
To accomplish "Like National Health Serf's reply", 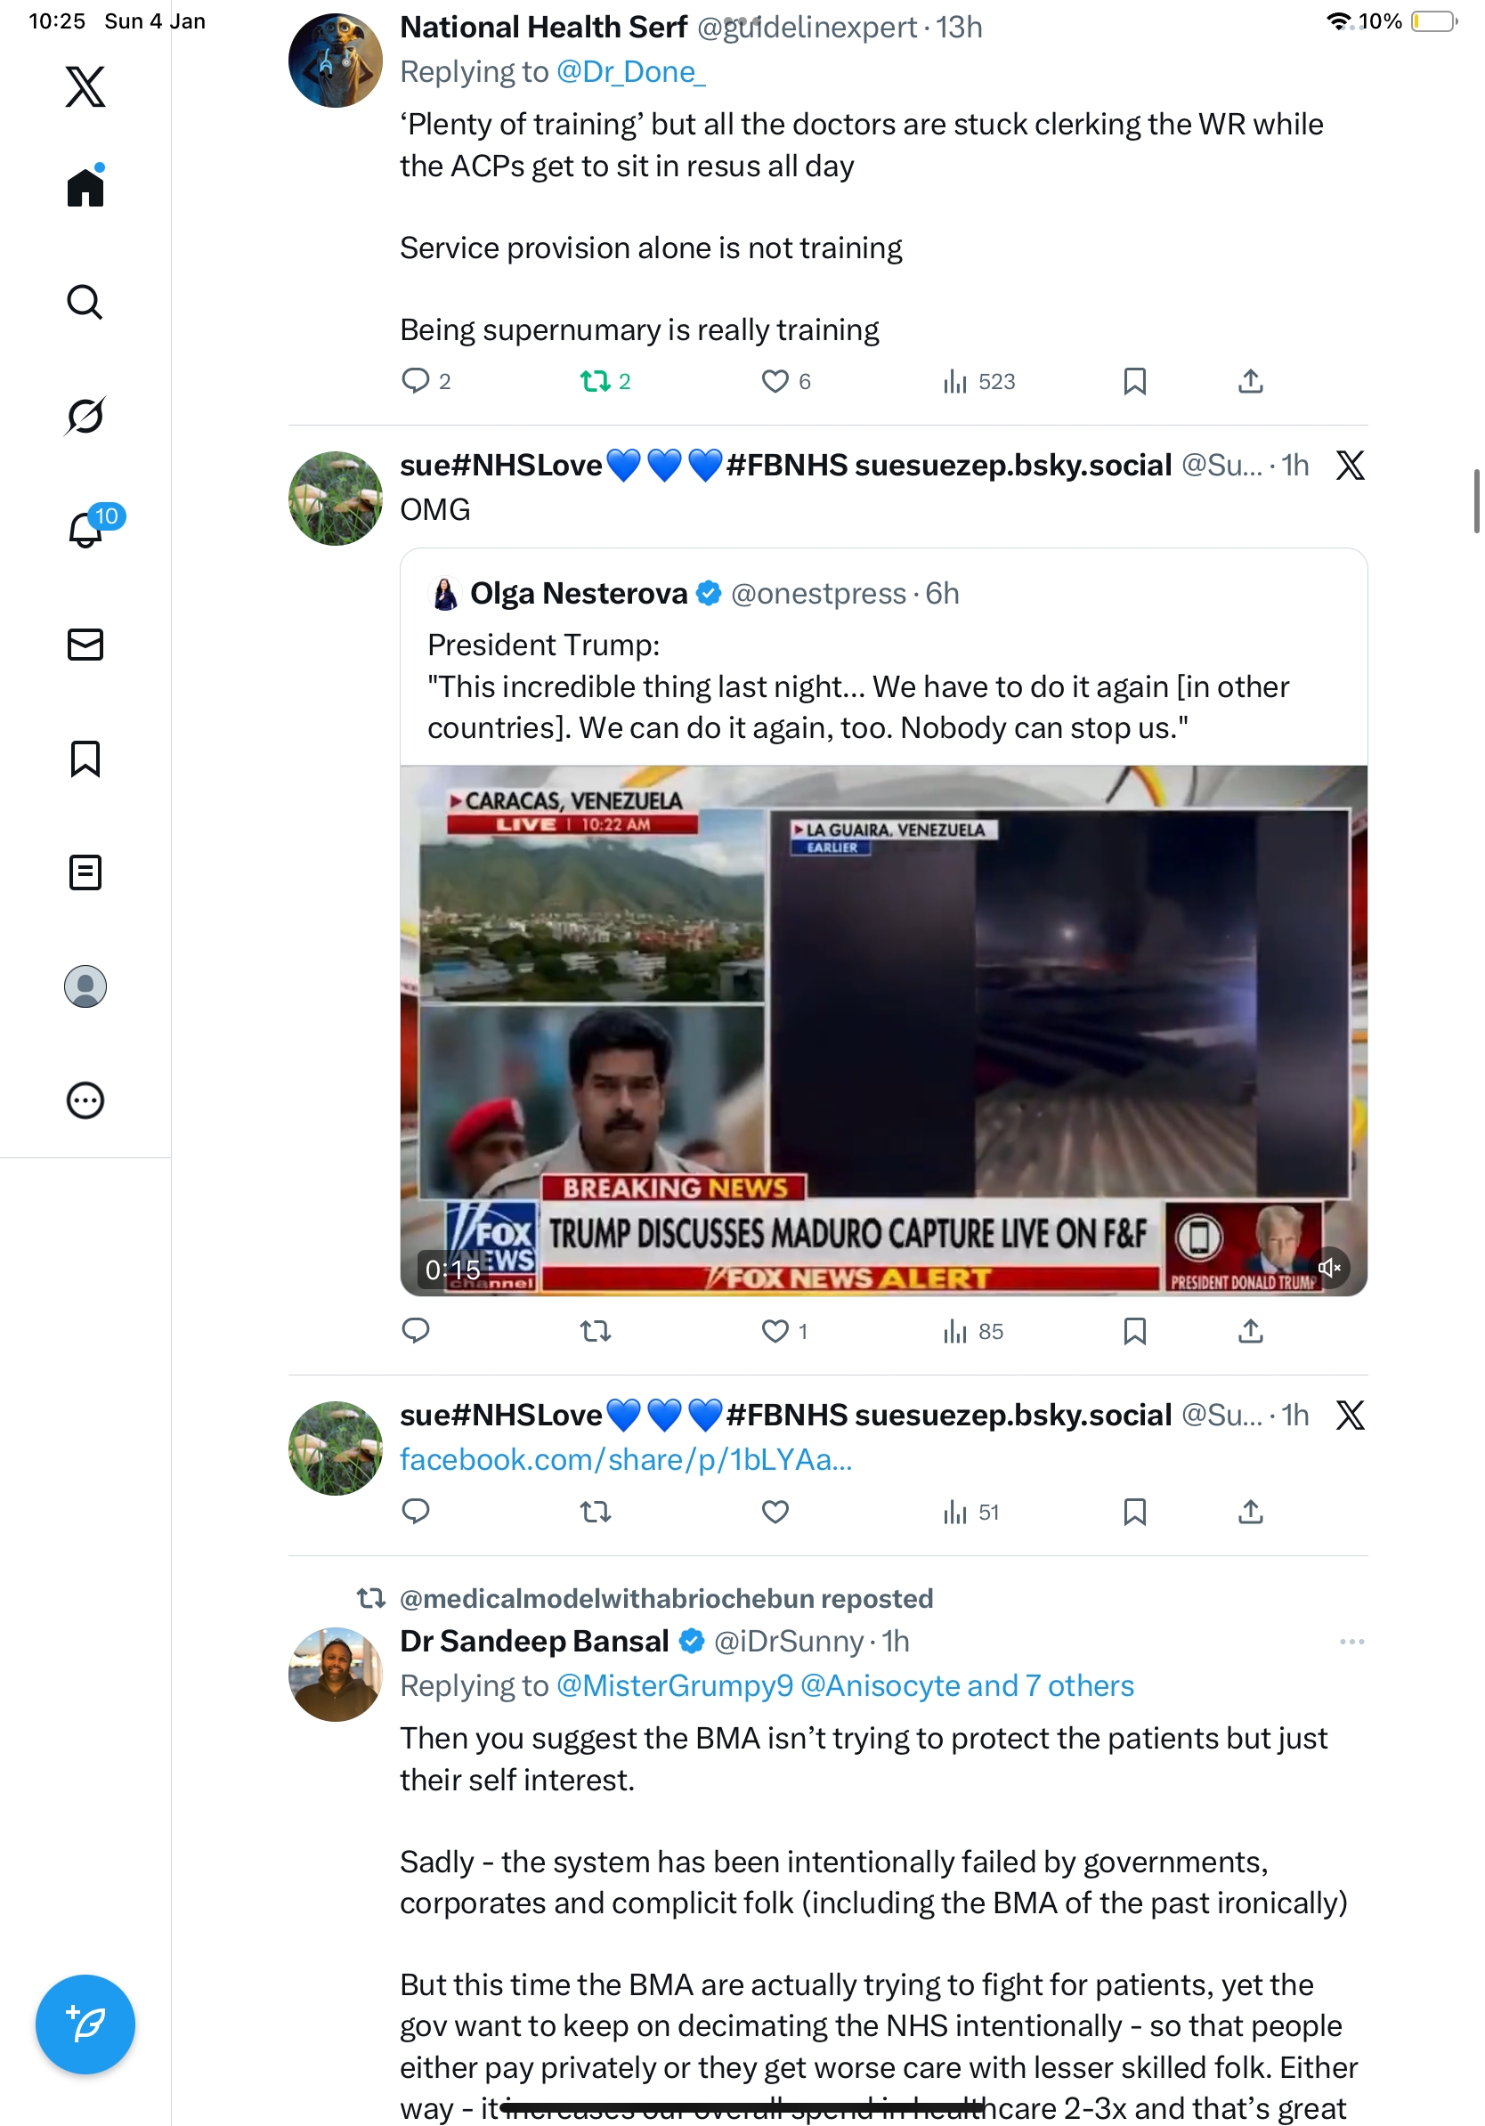I will 775,382.
